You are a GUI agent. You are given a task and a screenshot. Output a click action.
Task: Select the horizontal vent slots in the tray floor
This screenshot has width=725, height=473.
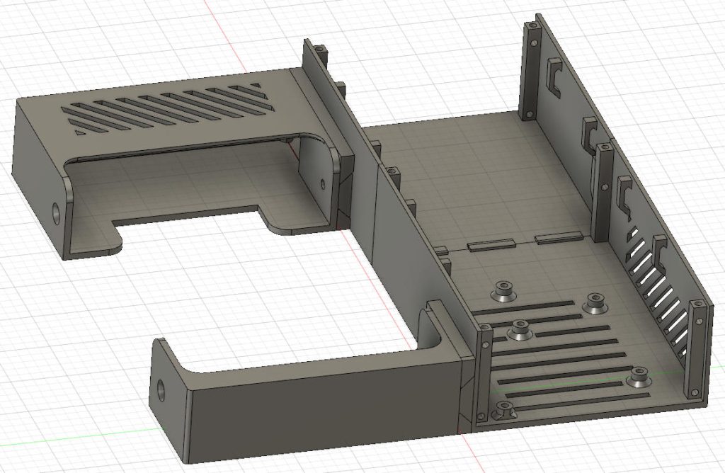point(559,353)
